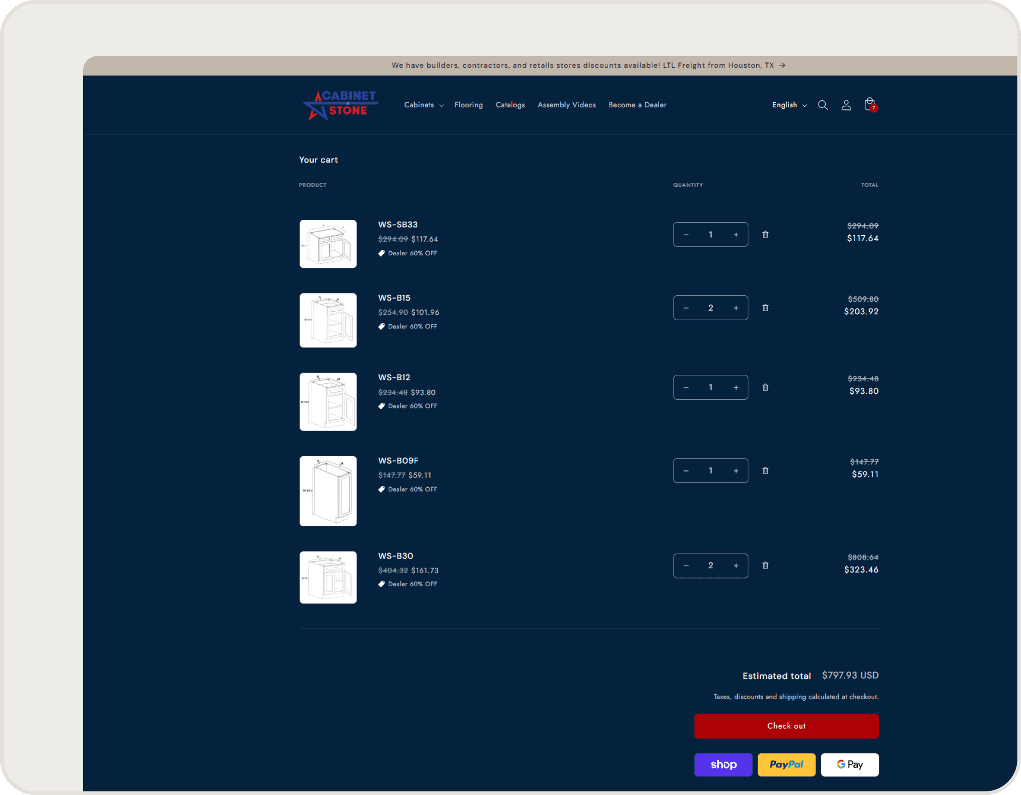This screenshot has width=1021, height=795.
Task: Remove WS-B30 using trash icon
Action: 765,566
